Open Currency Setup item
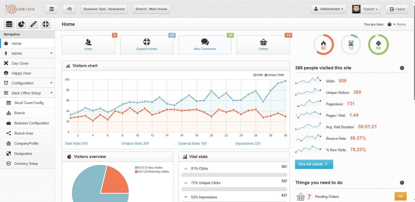 [27, 164]
